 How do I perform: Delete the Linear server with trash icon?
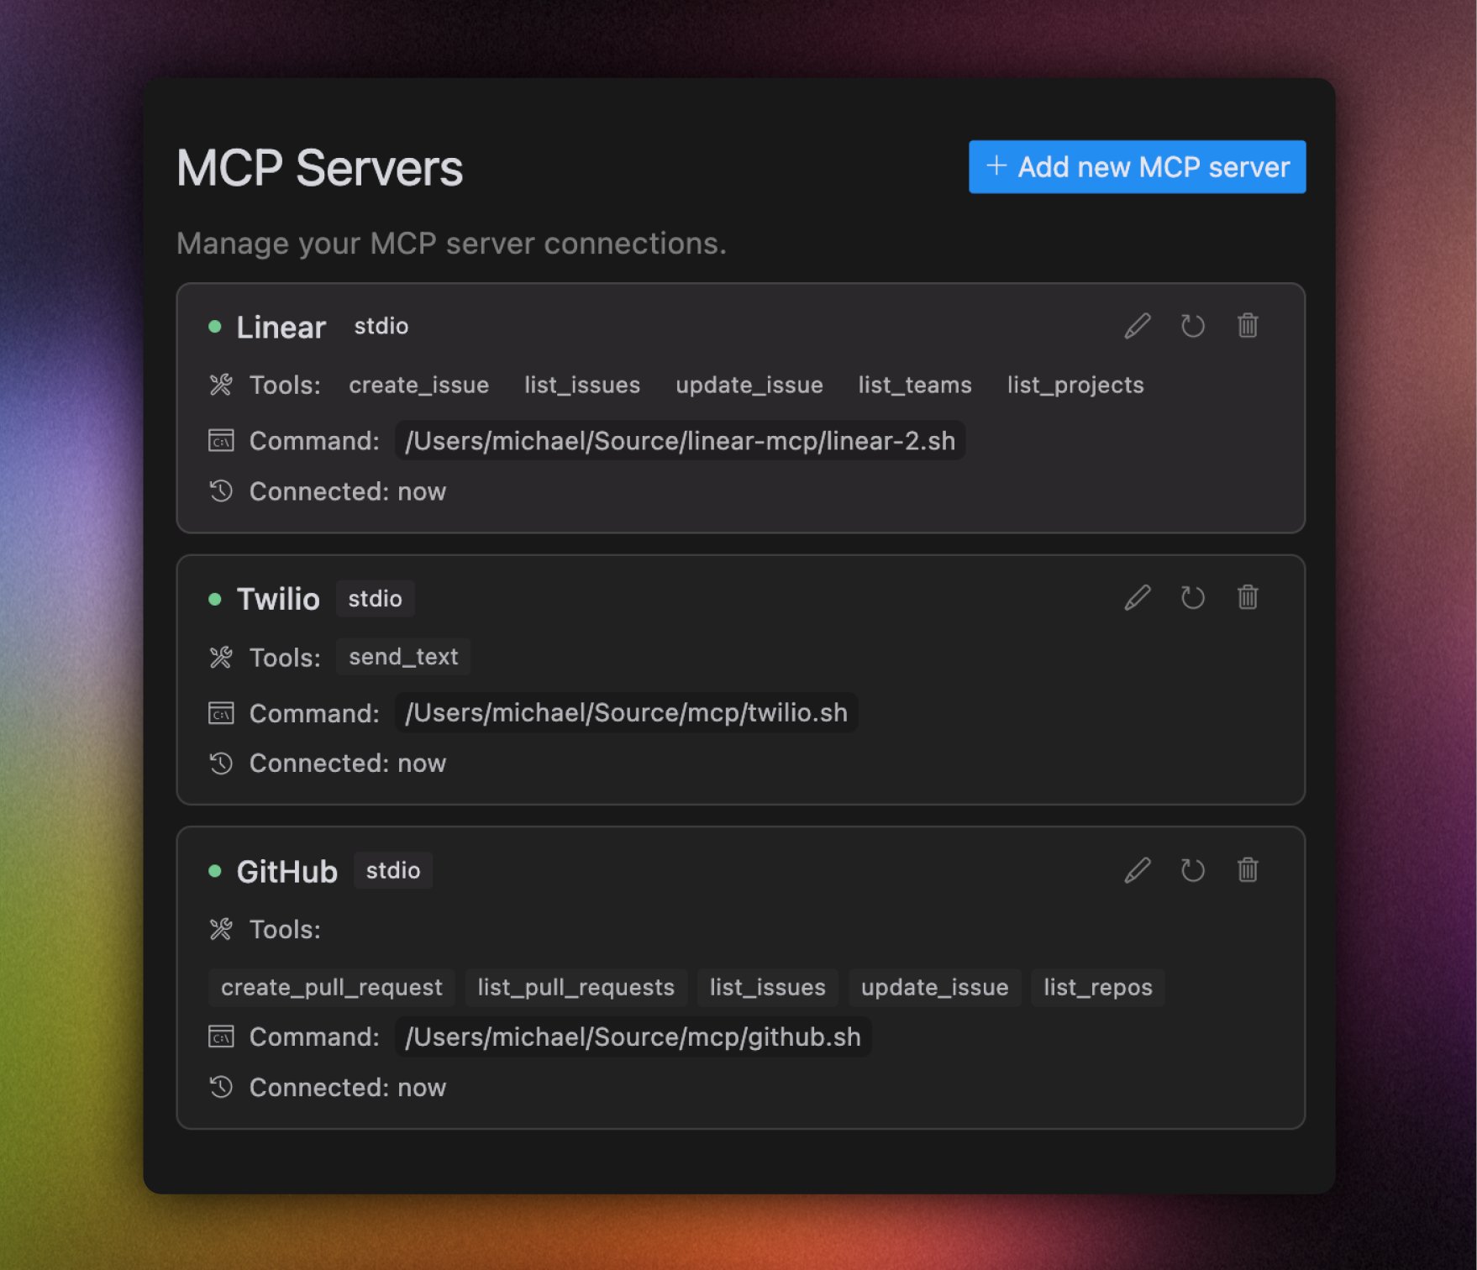1248,325
